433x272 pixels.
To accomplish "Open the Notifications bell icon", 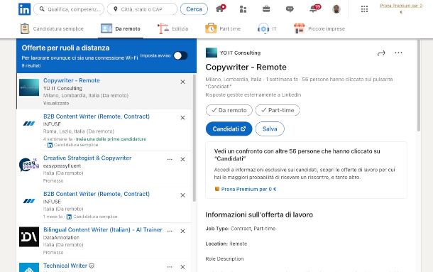I will (x=314, y=9).
